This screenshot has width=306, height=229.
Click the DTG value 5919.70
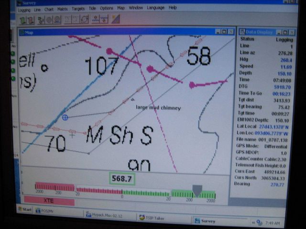(x=282, y=87)
